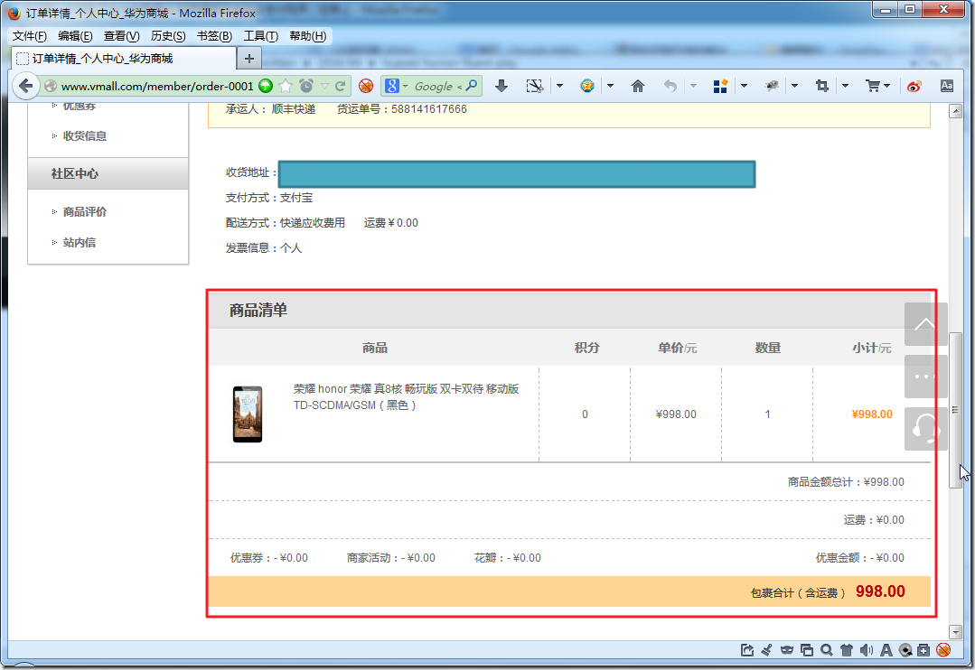The image size is (975, 670).
Task: Click the orange subtotal ¥998.00 value
Action: (872, 414)
